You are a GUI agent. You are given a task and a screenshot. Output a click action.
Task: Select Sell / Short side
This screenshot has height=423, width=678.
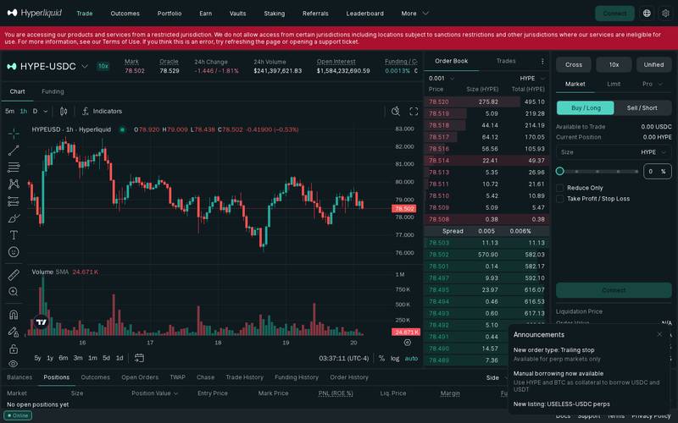(642, 108)
